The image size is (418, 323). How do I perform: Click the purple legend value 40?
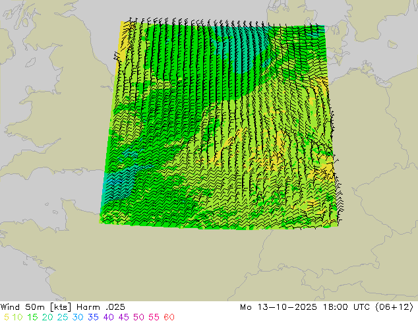(109, 317)
